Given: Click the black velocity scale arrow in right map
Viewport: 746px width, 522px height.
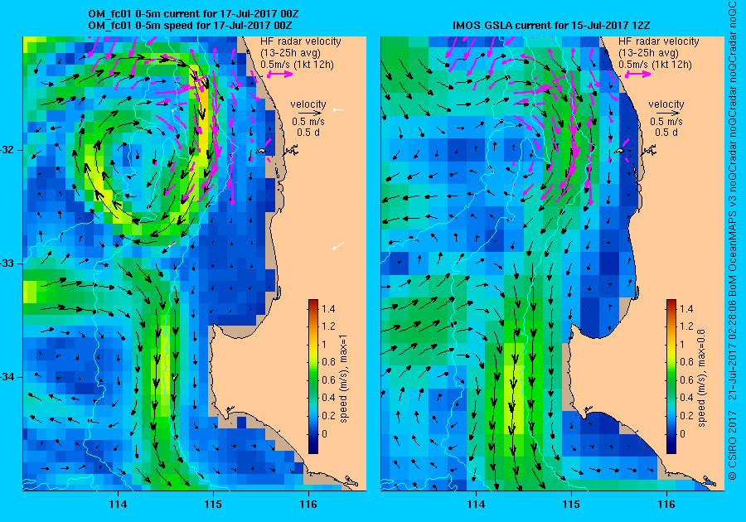Looking at the screenshot, I should pyautogui.click(x=666, y=114).
